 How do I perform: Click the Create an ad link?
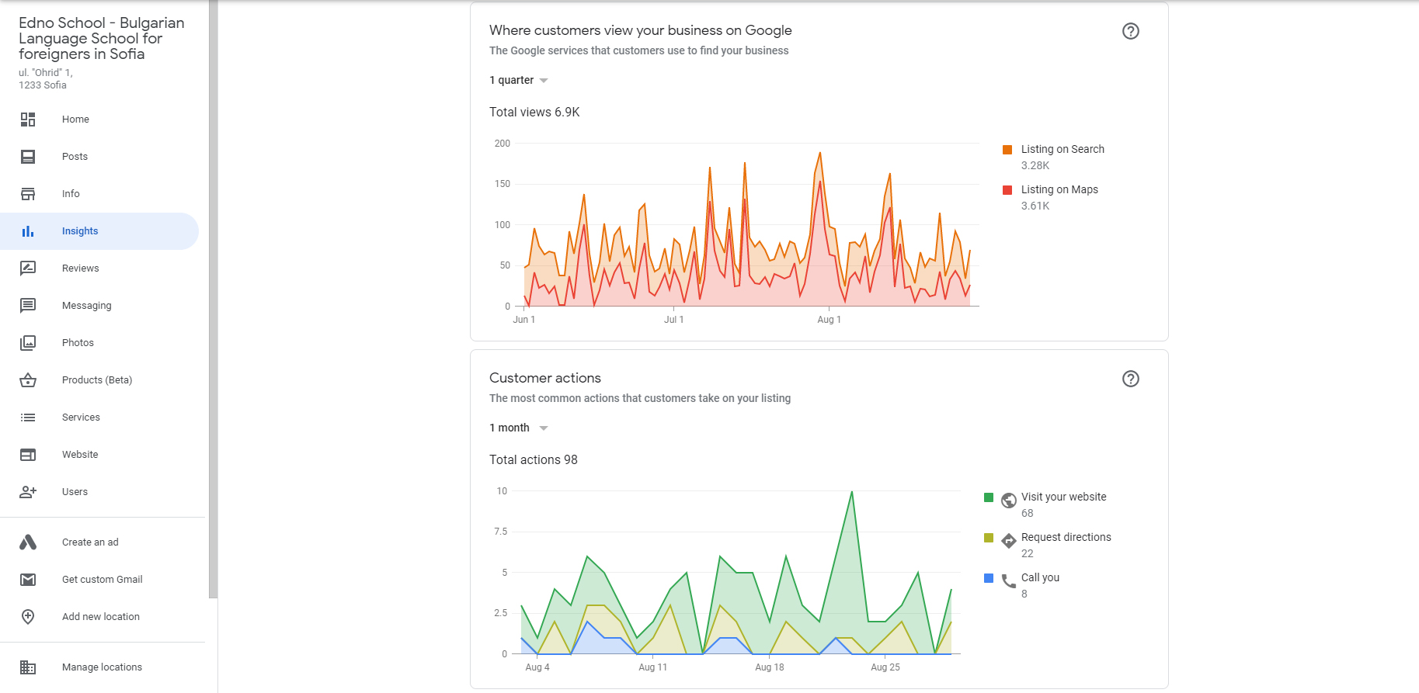90,542
